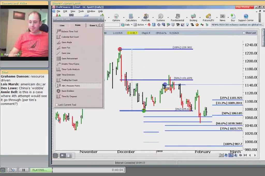Tick the Show Last checkbox
The width and height of the screenshot is (265, 176).
pyautogui.click(x=244, y=33)
